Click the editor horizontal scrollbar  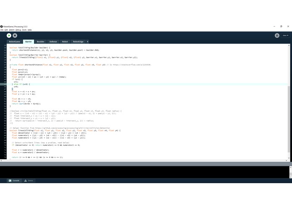point(143,160)
